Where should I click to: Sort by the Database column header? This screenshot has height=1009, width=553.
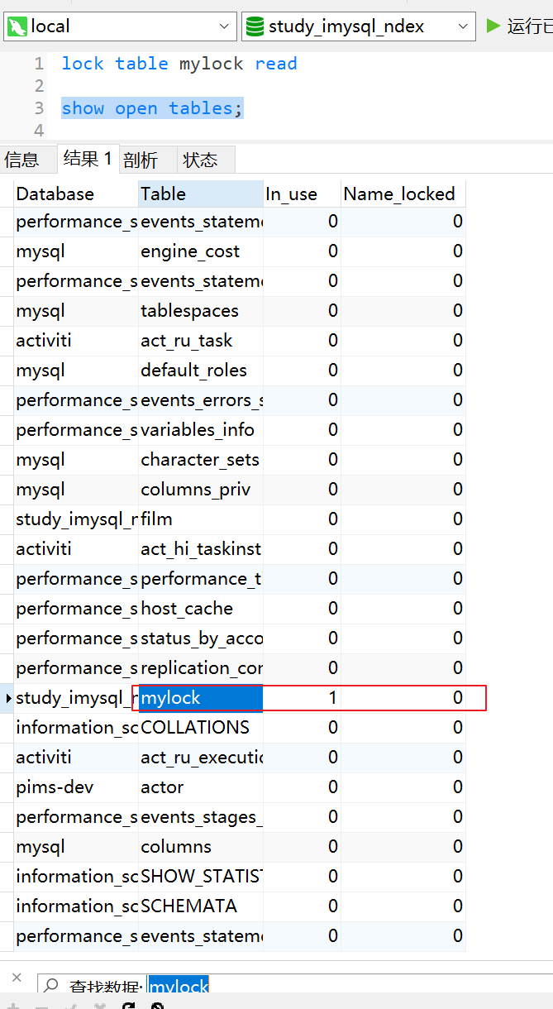76,194
